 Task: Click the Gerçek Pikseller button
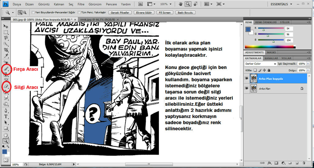[x=120, y=12]
